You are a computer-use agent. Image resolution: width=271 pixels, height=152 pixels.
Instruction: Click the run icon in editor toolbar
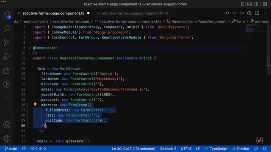pos(249,13)
